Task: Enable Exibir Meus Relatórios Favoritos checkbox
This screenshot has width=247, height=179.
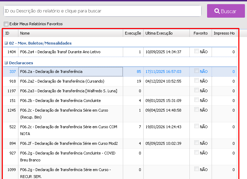Action: (x=6, y=24)
